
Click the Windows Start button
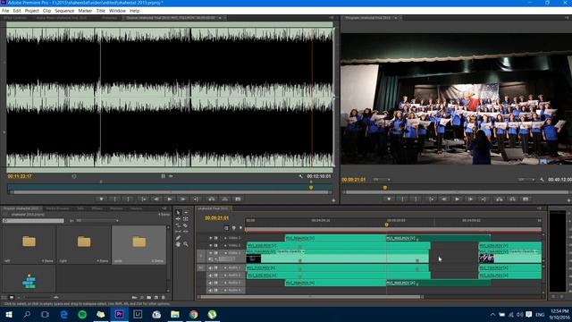pos(9,314)
